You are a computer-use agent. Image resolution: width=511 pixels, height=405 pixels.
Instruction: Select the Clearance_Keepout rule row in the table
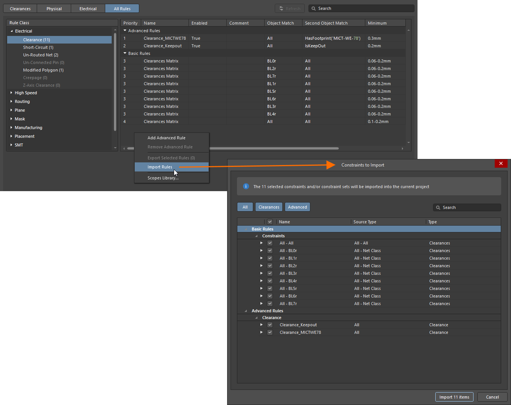pyautogui.click(x=263, y=46)
